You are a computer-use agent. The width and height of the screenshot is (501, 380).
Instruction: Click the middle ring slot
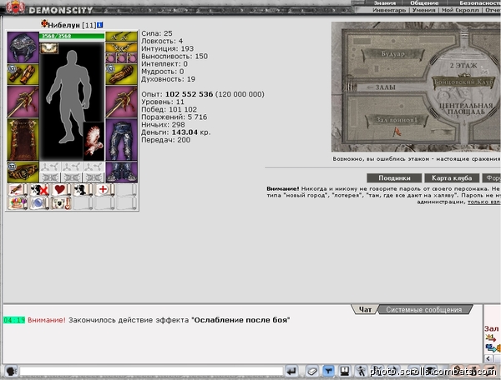coord(121,58)
